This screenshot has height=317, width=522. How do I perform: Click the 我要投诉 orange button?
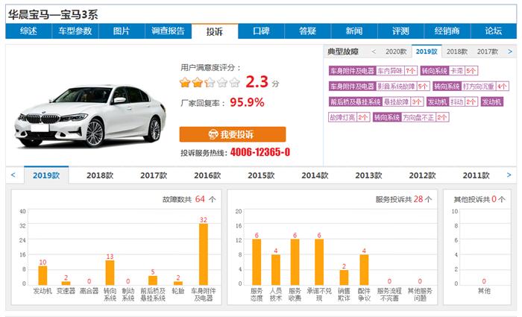(233, 134)
